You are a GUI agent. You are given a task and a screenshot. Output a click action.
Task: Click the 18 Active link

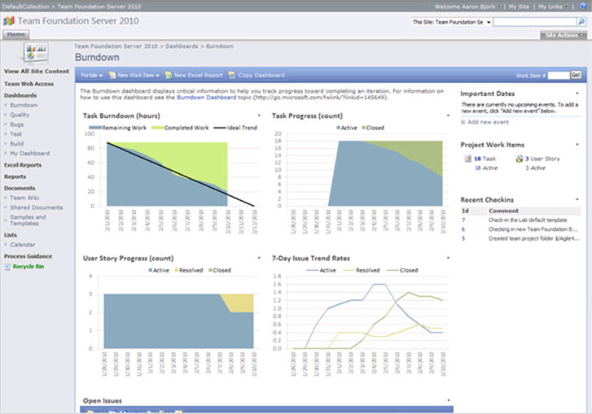click(x=486, y=168)
